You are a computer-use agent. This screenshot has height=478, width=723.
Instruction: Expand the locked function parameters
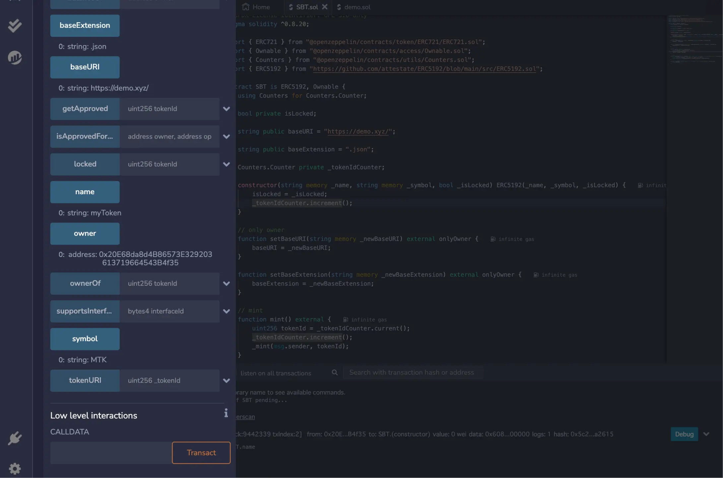(x=227, y=164)
